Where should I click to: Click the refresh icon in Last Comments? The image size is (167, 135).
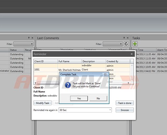click(x=126, y=44)
